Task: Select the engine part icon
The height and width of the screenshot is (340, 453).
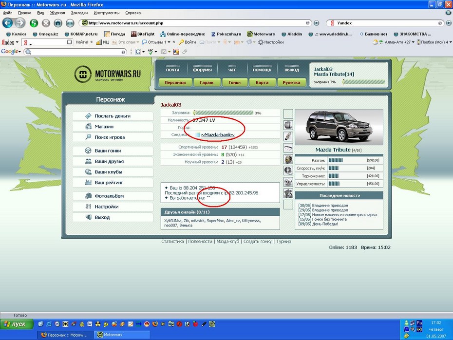Action: [288, 193]
